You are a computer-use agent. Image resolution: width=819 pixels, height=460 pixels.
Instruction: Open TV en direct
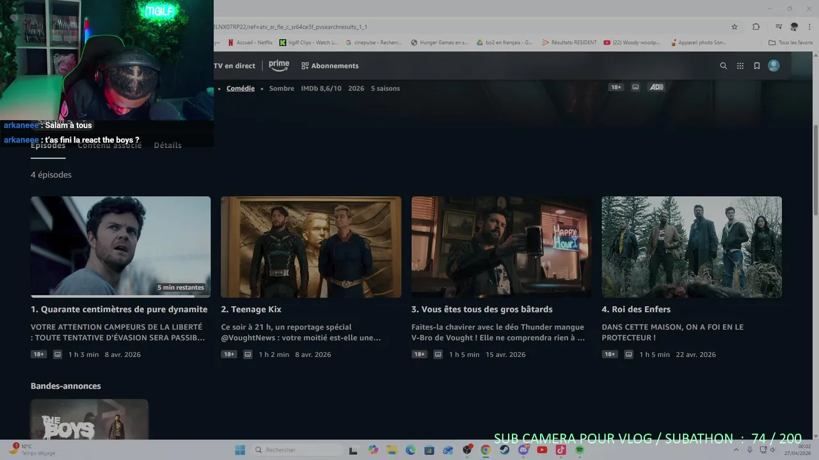point(234,66)
